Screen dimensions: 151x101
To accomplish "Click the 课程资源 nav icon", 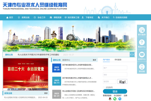I will pyautogui.click(x=51, y=17).
